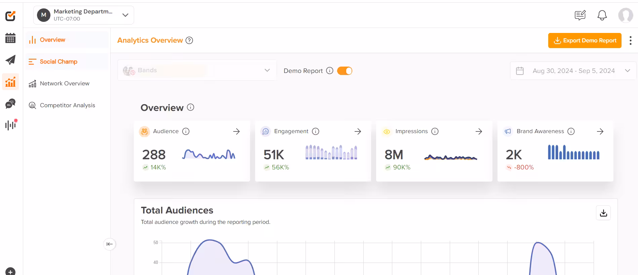
Task: Open Audience details arrow
Action: coord(237,131)
